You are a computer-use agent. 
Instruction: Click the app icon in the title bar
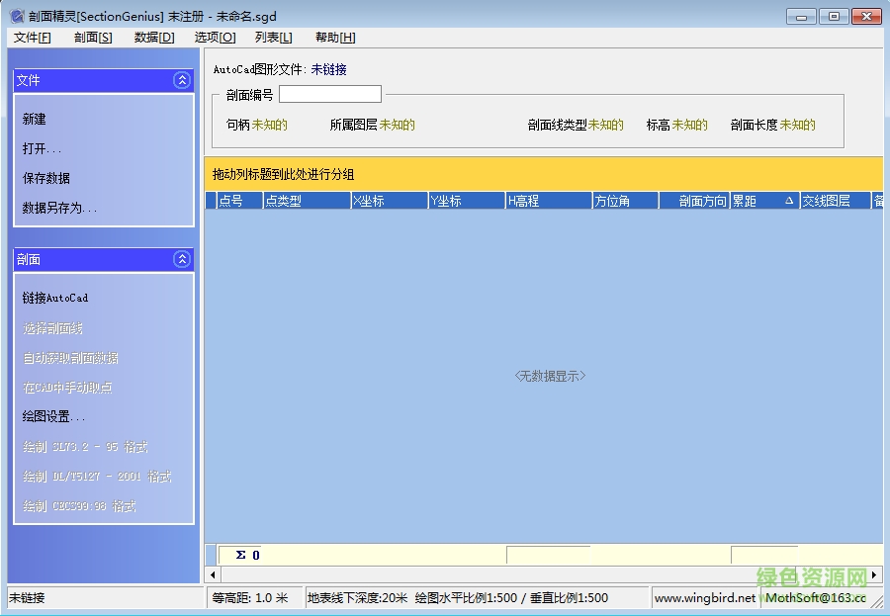17,16
